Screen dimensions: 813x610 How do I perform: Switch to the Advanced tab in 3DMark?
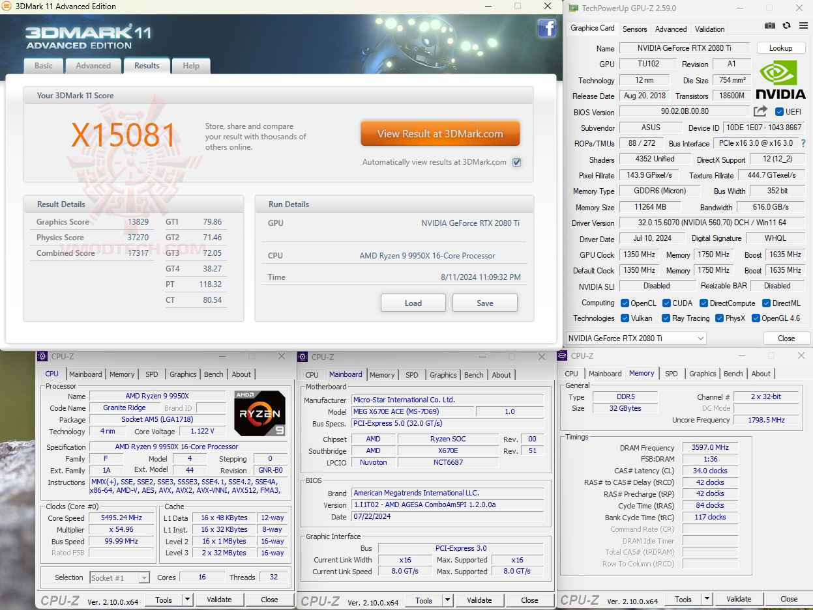click(93, 66)
